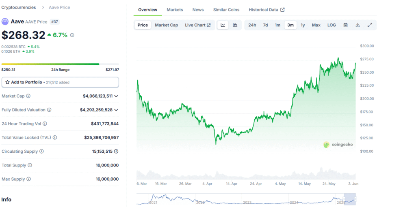Click the $431,773,844 trading volume value
Viewport: 416px width, 207px height.
point(105,124)
